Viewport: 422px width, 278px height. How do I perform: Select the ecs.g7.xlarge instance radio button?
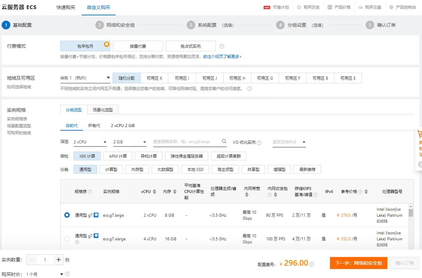pos(67,239)
